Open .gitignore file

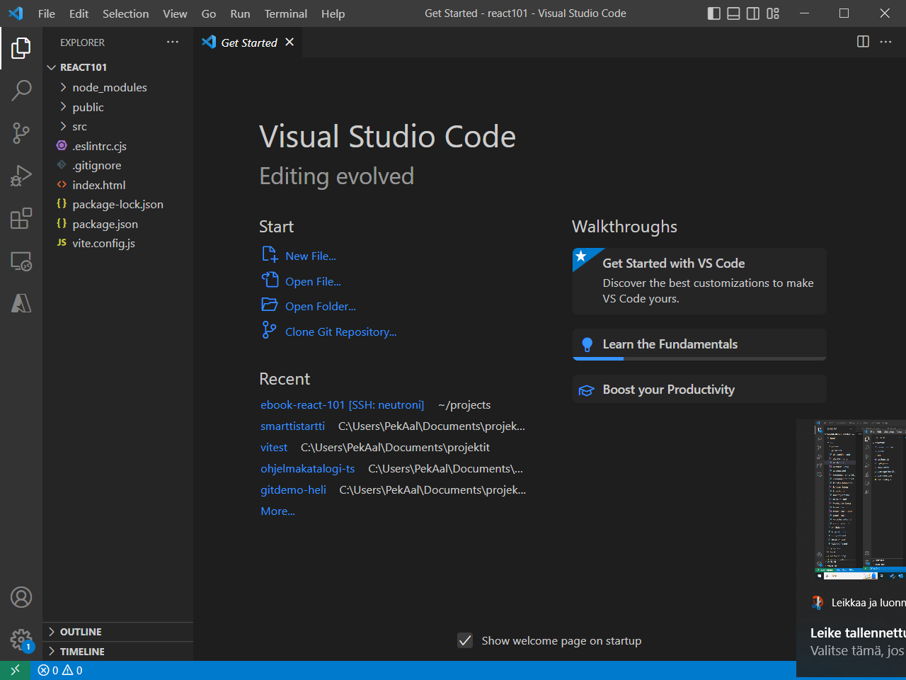point(117,165)
